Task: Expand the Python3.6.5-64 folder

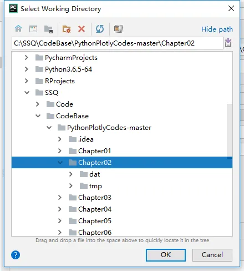Action: coord(27,69)
